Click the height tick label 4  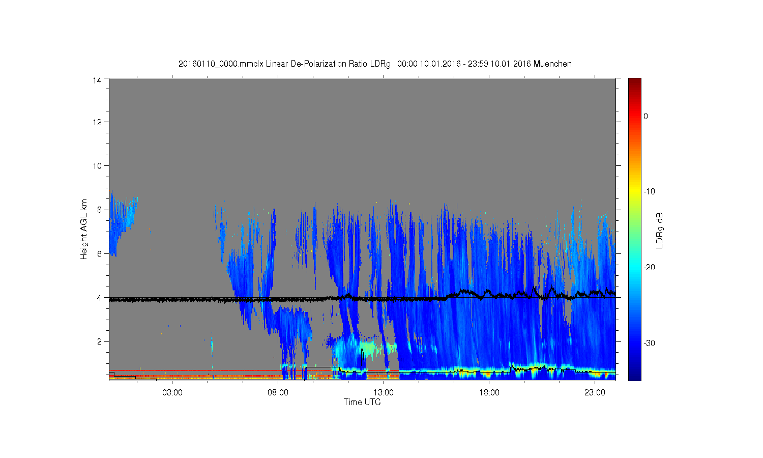pos(99,298)
